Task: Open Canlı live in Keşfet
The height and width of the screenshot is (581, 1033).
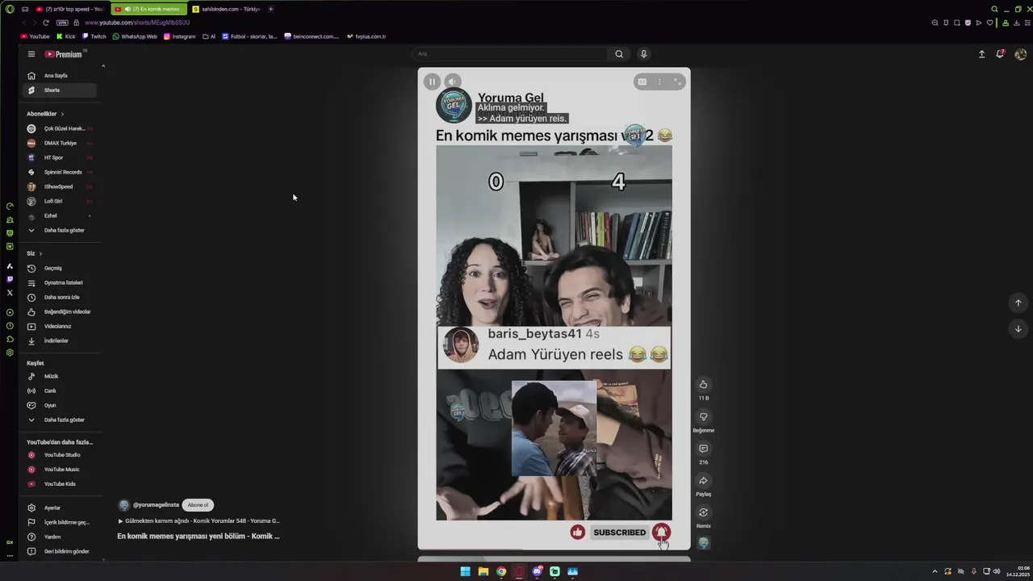Action: tap(59, 391)
